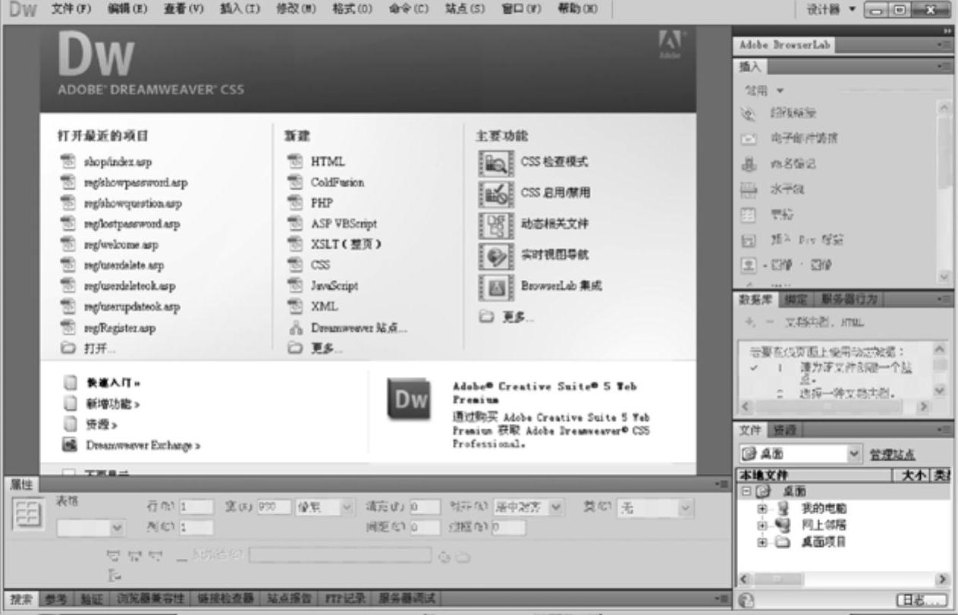This screenshot has height=615, width=958.
Task: Click the site icon beside Dreamweaver 站点
Action: click(295, 328)
